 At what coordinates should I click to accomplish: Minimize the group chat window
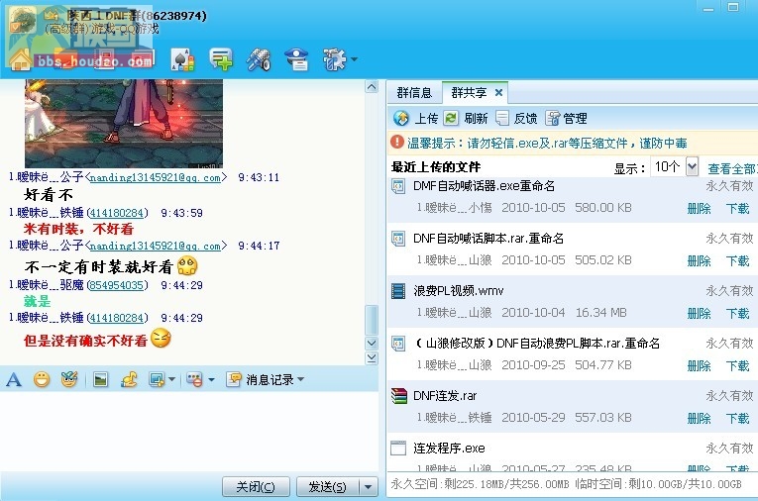(x=708, y=7)
